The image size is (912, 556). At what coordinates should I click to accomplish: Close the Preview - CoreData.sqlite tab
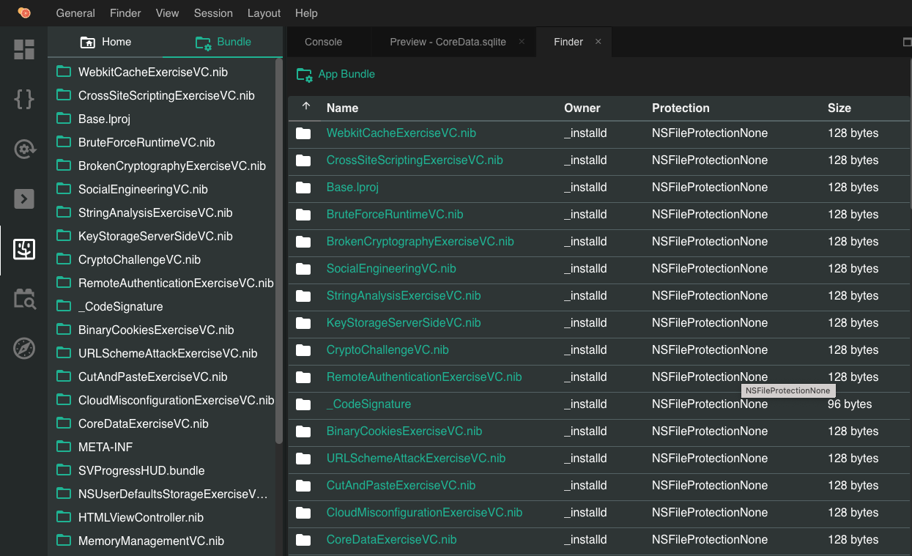522,42
